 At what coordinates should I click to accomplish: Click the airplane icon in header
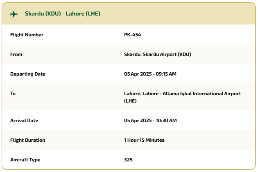14,14
